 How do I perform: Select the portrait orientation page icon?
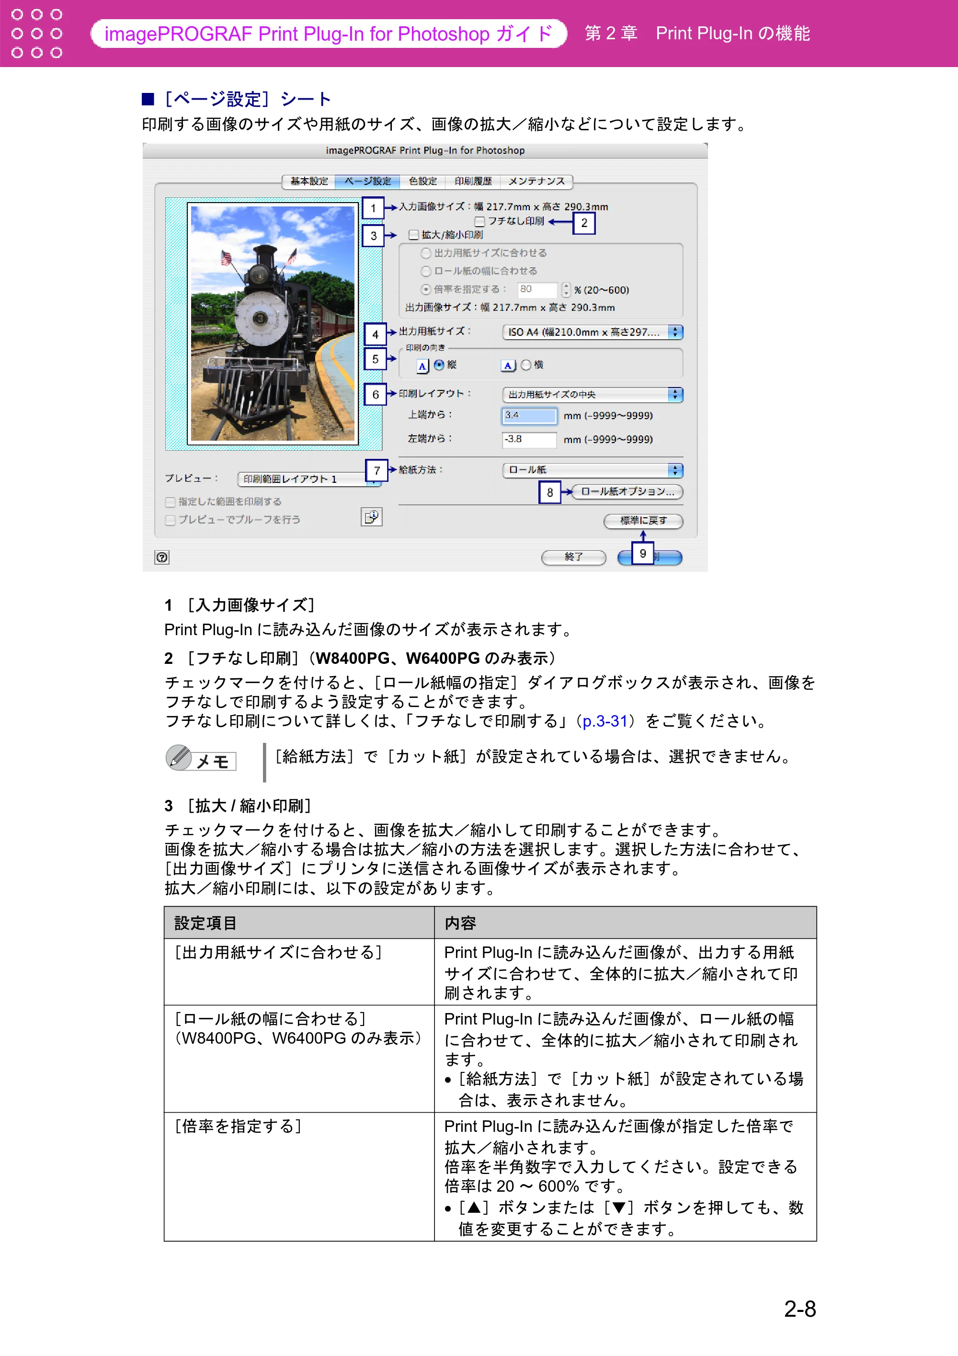[x=422, y=366]
